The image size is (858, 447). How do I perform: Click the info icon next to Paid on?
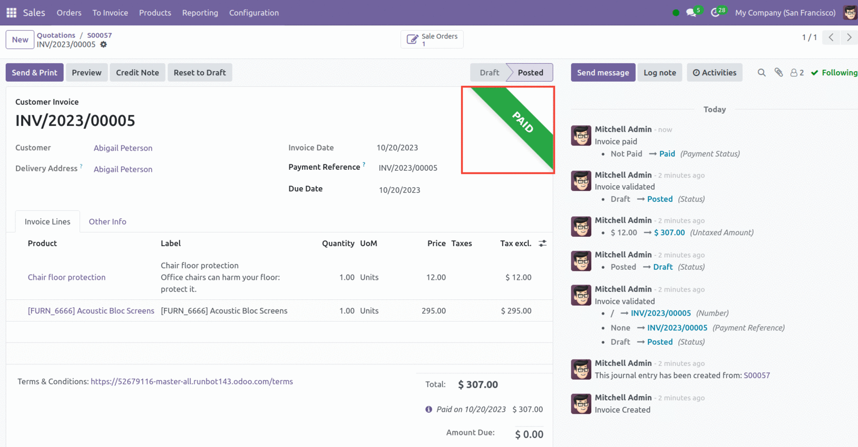point(428,410)
